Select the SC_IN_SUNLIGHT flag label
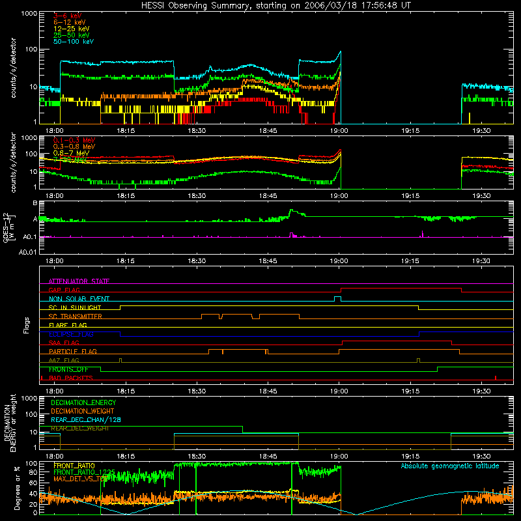Viewport: 521px width, 521px height. click(x=75, y=307)
